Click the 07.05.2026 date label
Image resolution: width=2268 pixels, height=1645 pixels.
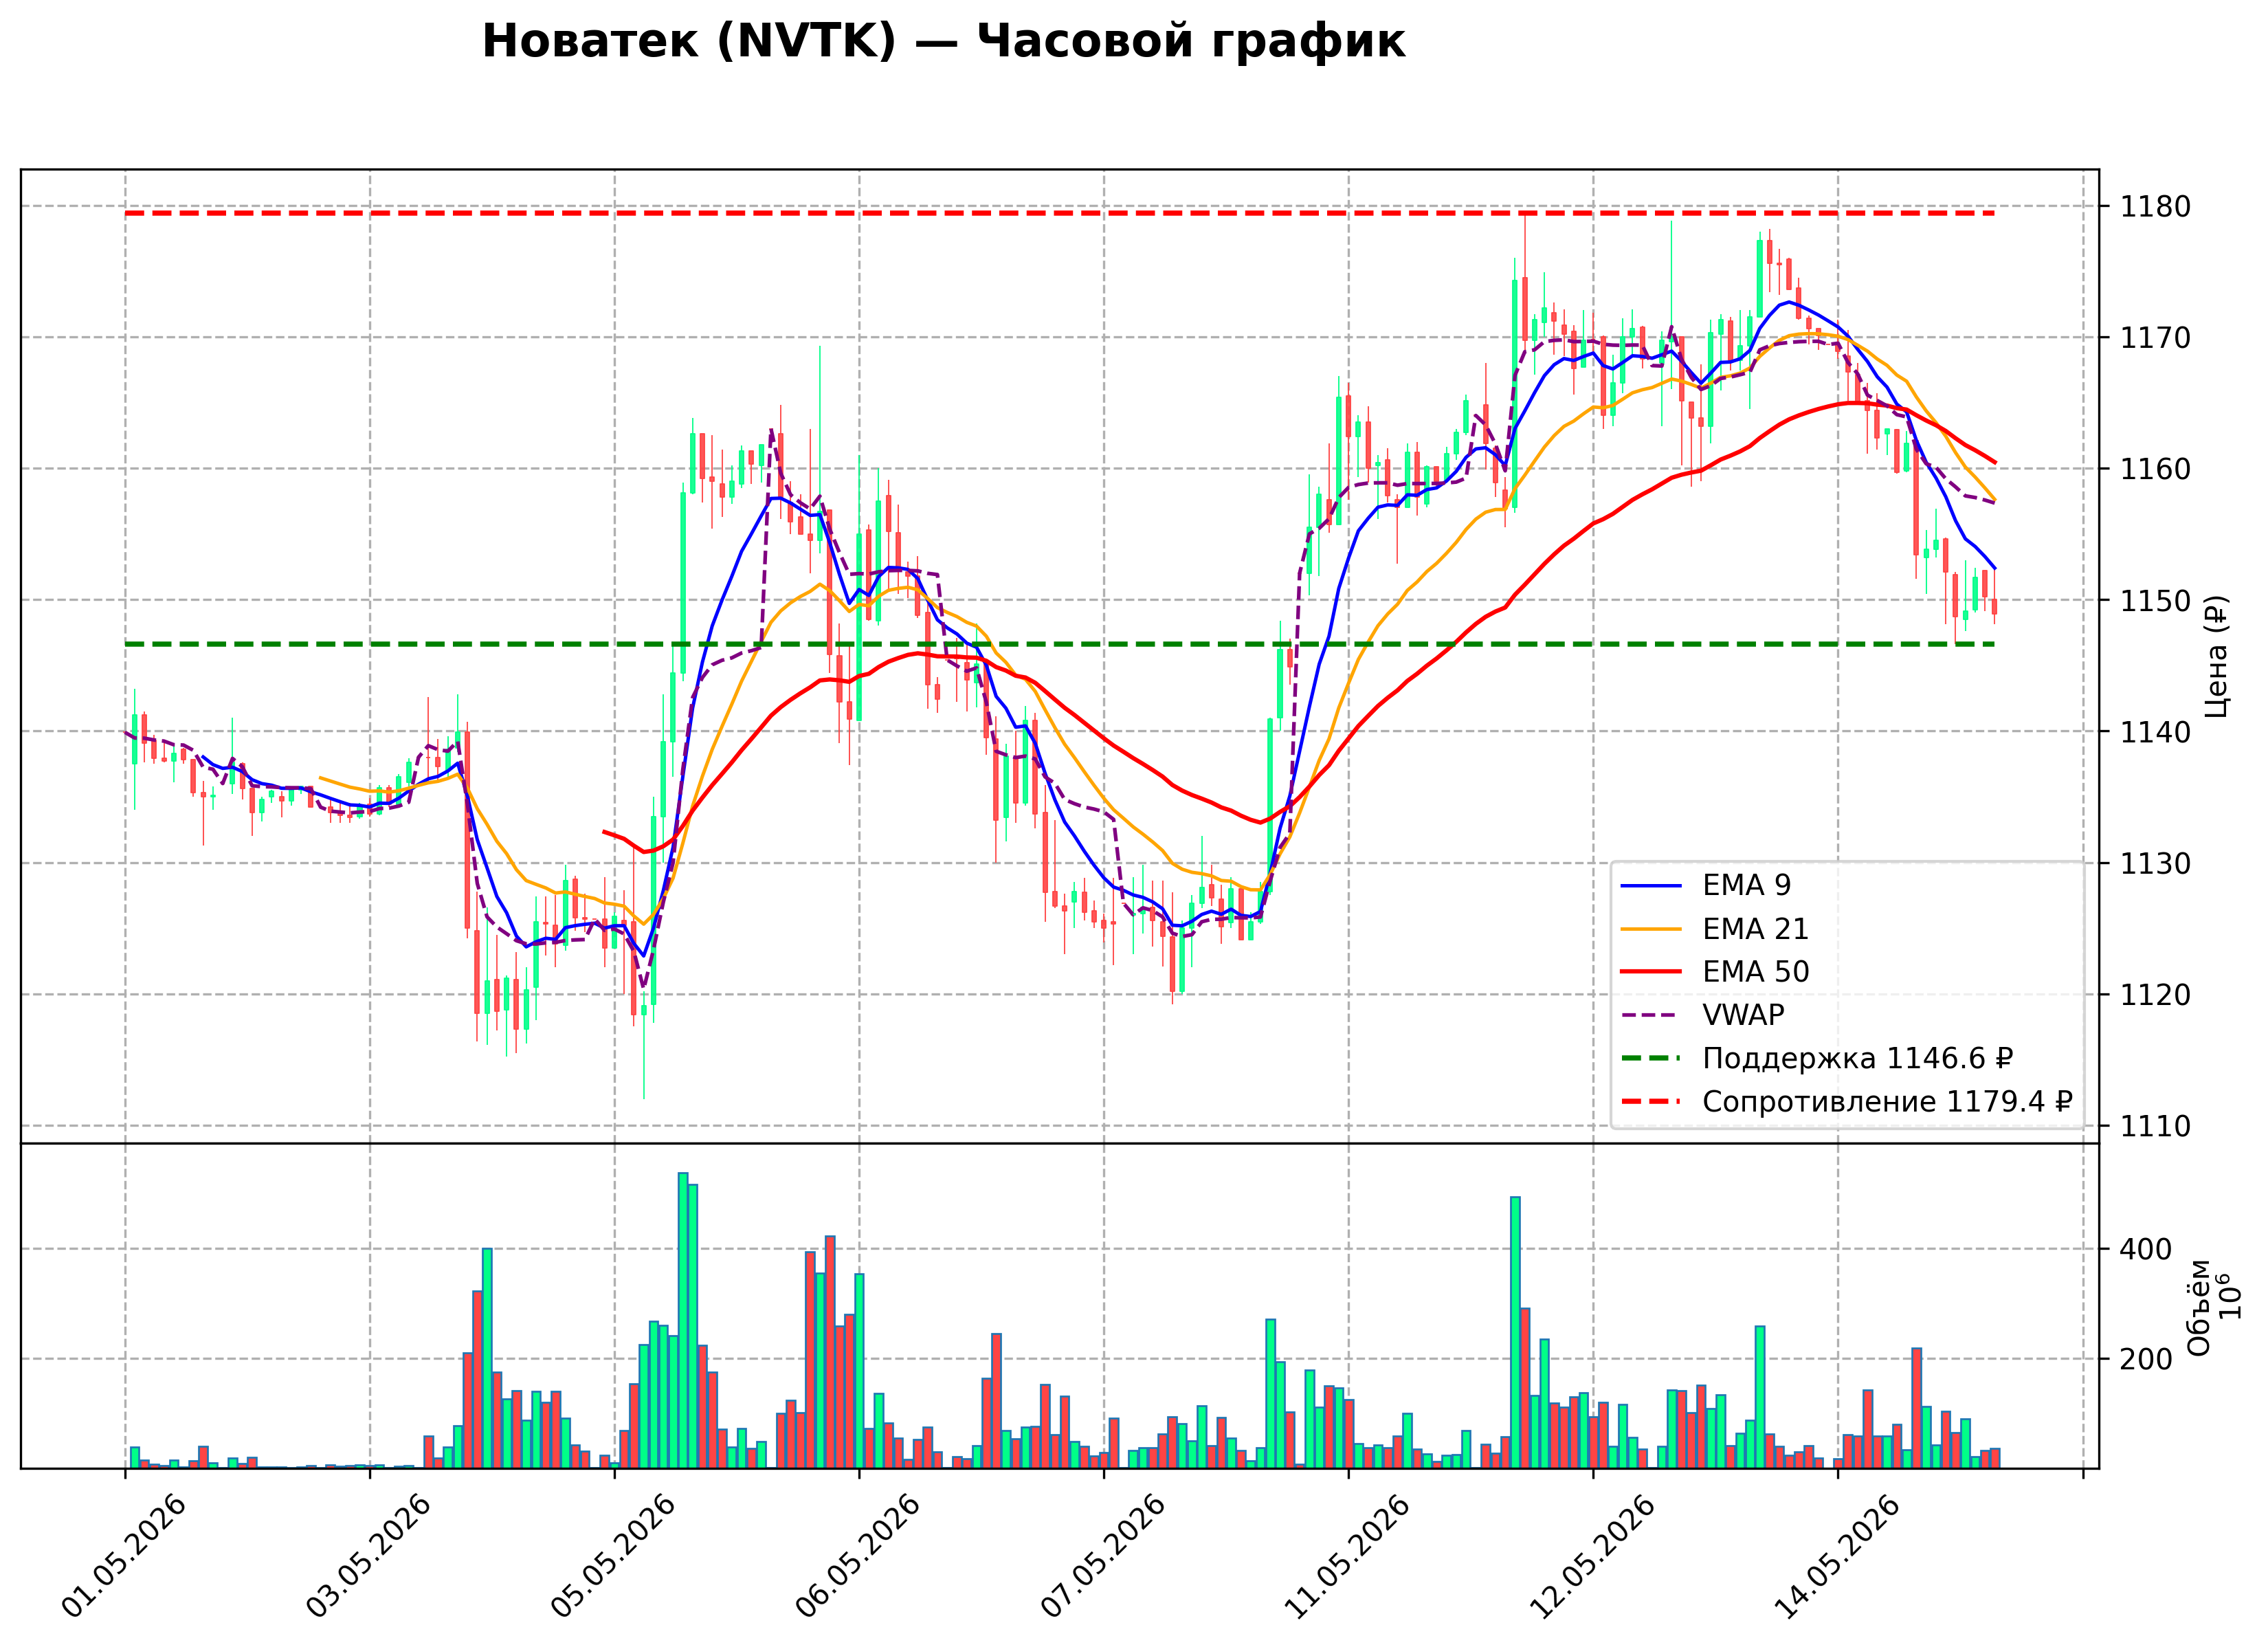[1104, 1556]
